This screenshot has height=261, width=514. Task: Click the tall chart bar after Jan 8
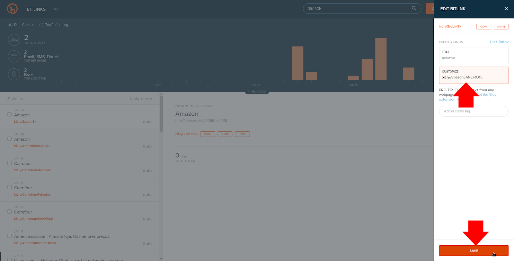pos(297,63)
